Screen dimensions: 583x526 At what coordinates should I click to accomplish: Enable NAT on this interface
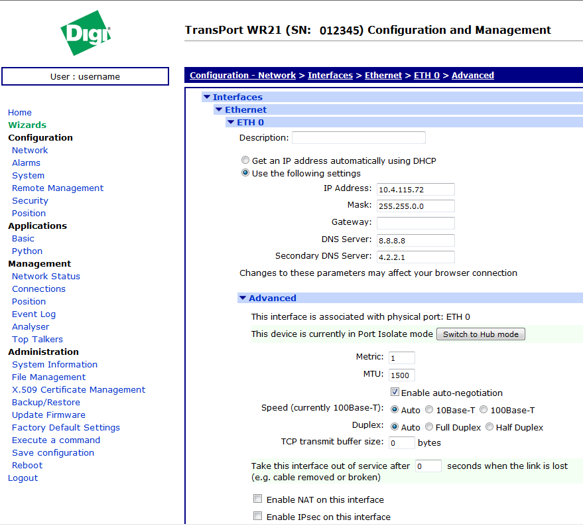257,499
